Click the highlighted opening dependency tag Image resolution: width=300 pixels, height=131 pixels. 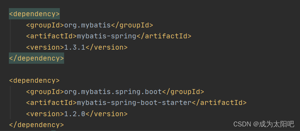pyautogui.click(x=34, y=14)
